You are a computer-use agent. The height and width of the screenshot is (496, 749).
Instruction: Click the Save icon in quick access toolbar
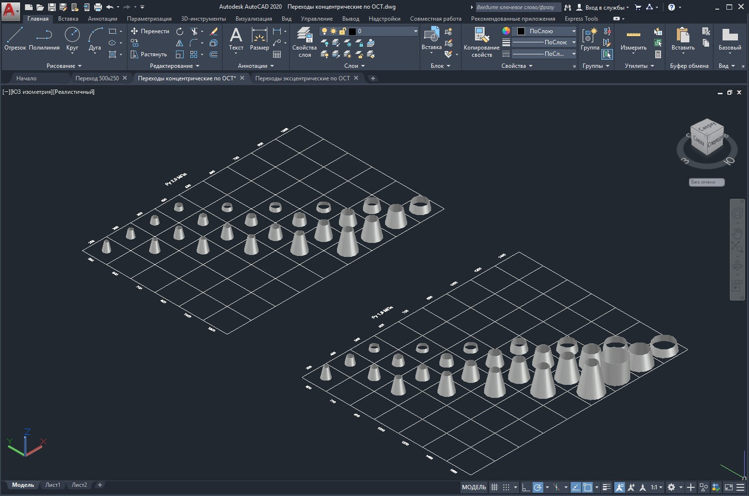pyautogui.click(x=51, y=7)
